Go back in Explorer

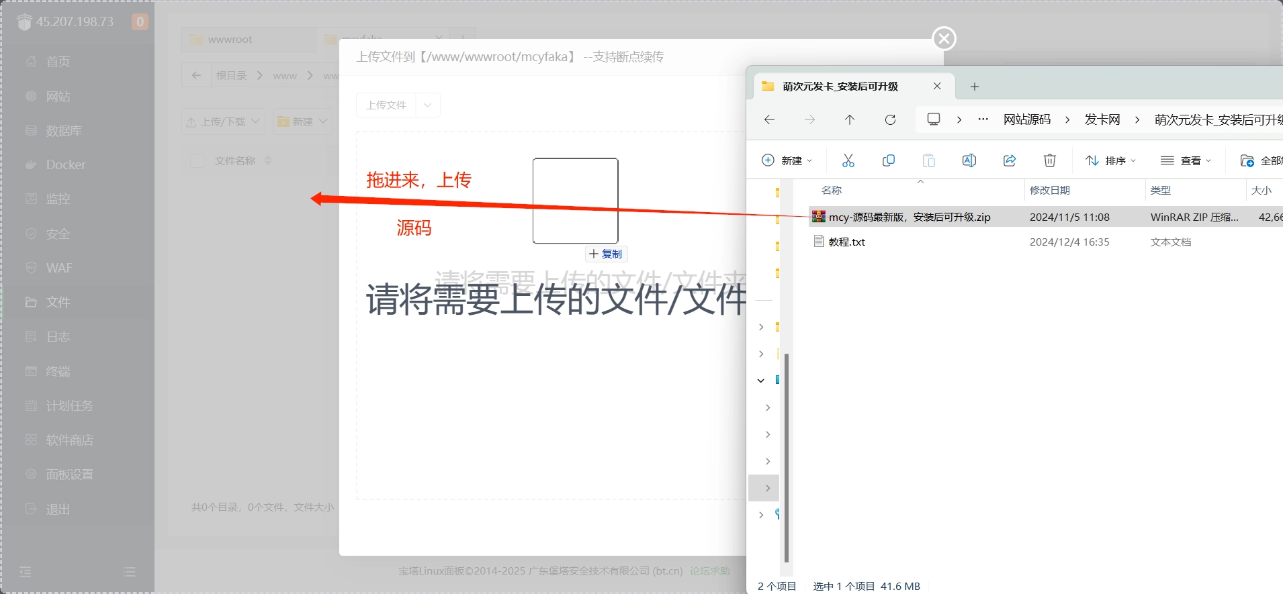pos(770,119)
